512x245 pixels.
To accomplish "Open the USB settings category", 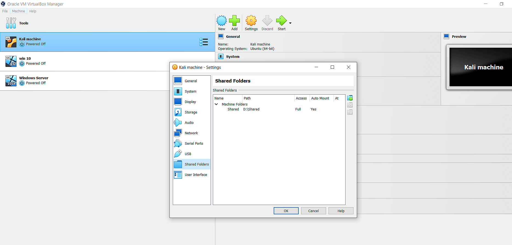I will [x=192, y=154].
